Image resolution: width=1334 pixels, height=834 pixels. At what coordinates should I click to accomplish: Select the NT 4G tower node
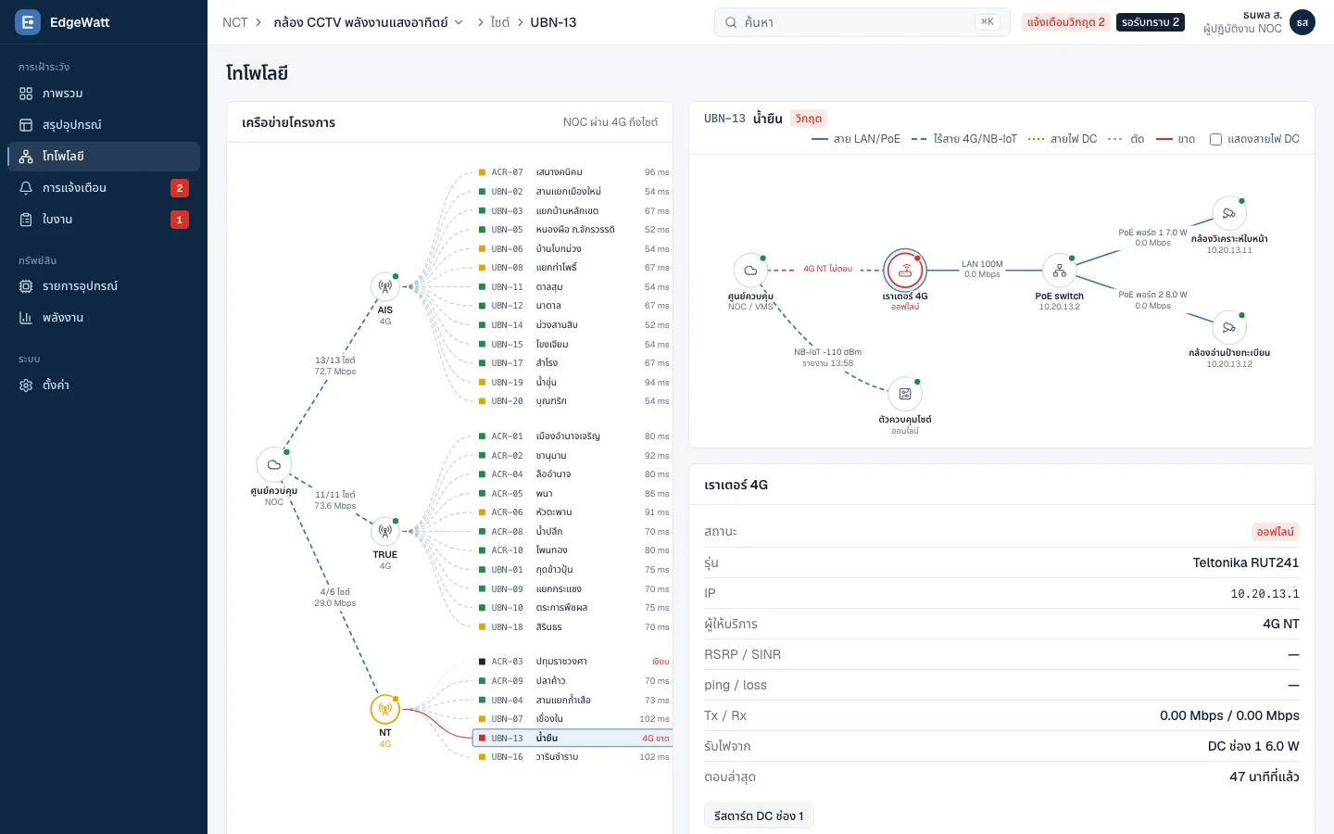(385, 710)
